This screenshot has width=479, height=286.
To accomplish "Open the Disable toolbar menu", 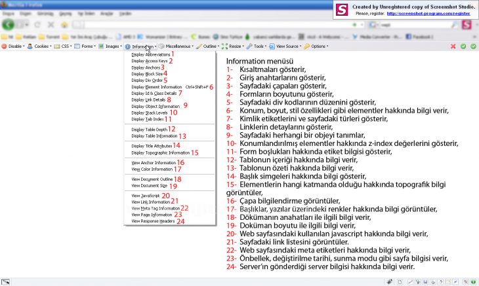I will point(14,46).
